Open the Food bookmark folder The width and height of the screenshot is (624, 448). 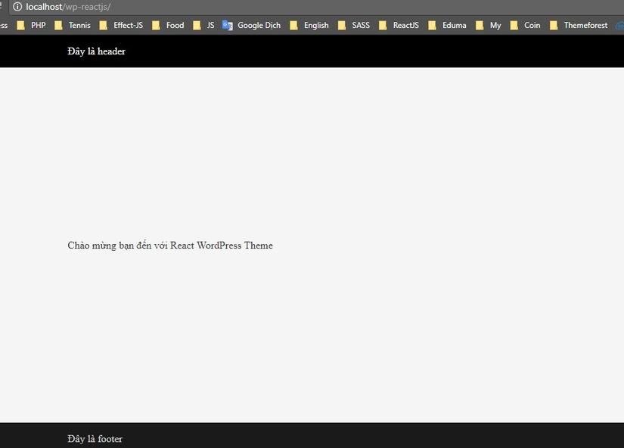[168, 25]
